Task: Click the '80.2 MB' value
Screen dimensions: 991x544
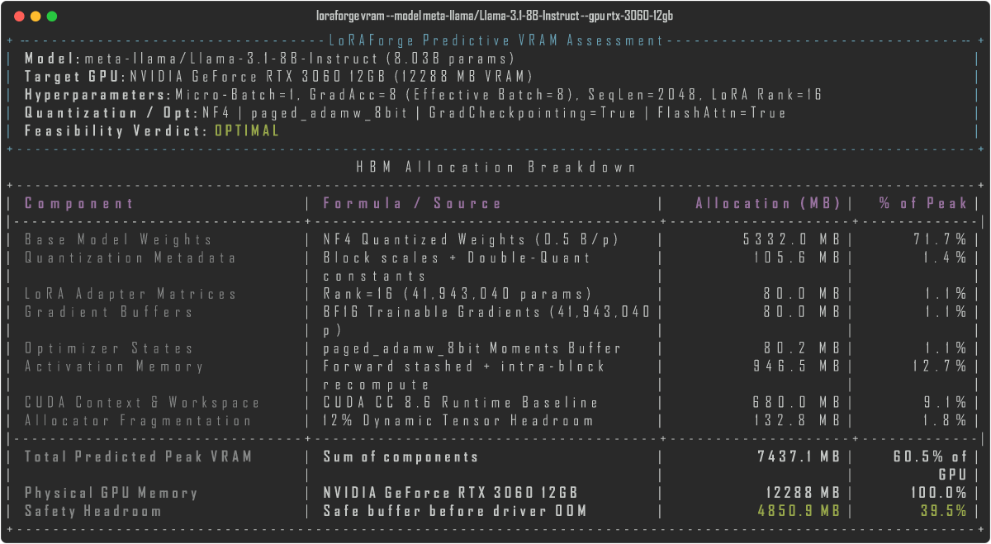Action: pyautogui.click(x=802, y=349)
